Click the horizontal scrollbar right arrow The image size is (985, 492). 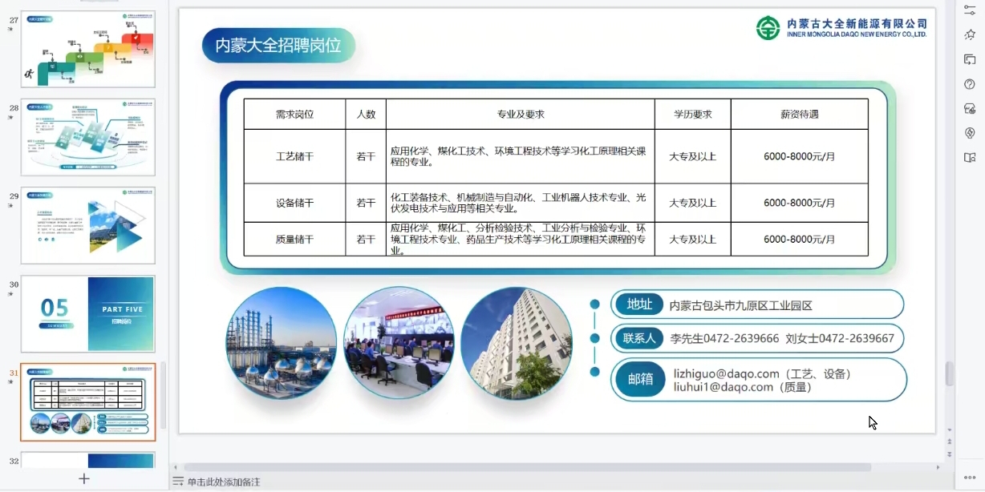[x=938, y=467]
